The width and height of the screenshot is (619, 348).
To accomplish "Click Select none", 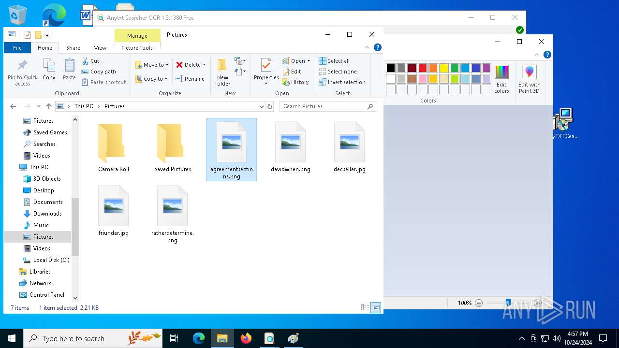I will [338, 72].
